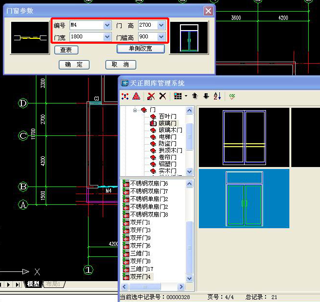320x302 pixels.
Task: Click the A-Z sort icon
Action: [x=217, y=96]
